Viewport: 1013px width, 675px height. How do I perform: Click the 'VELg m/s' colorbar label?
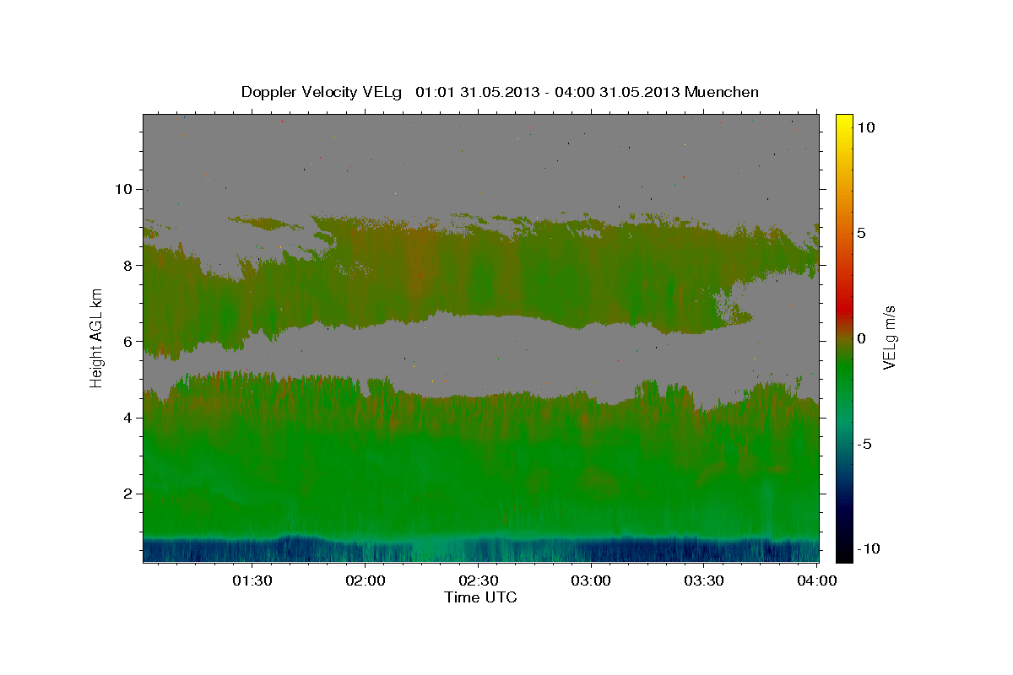889,337
